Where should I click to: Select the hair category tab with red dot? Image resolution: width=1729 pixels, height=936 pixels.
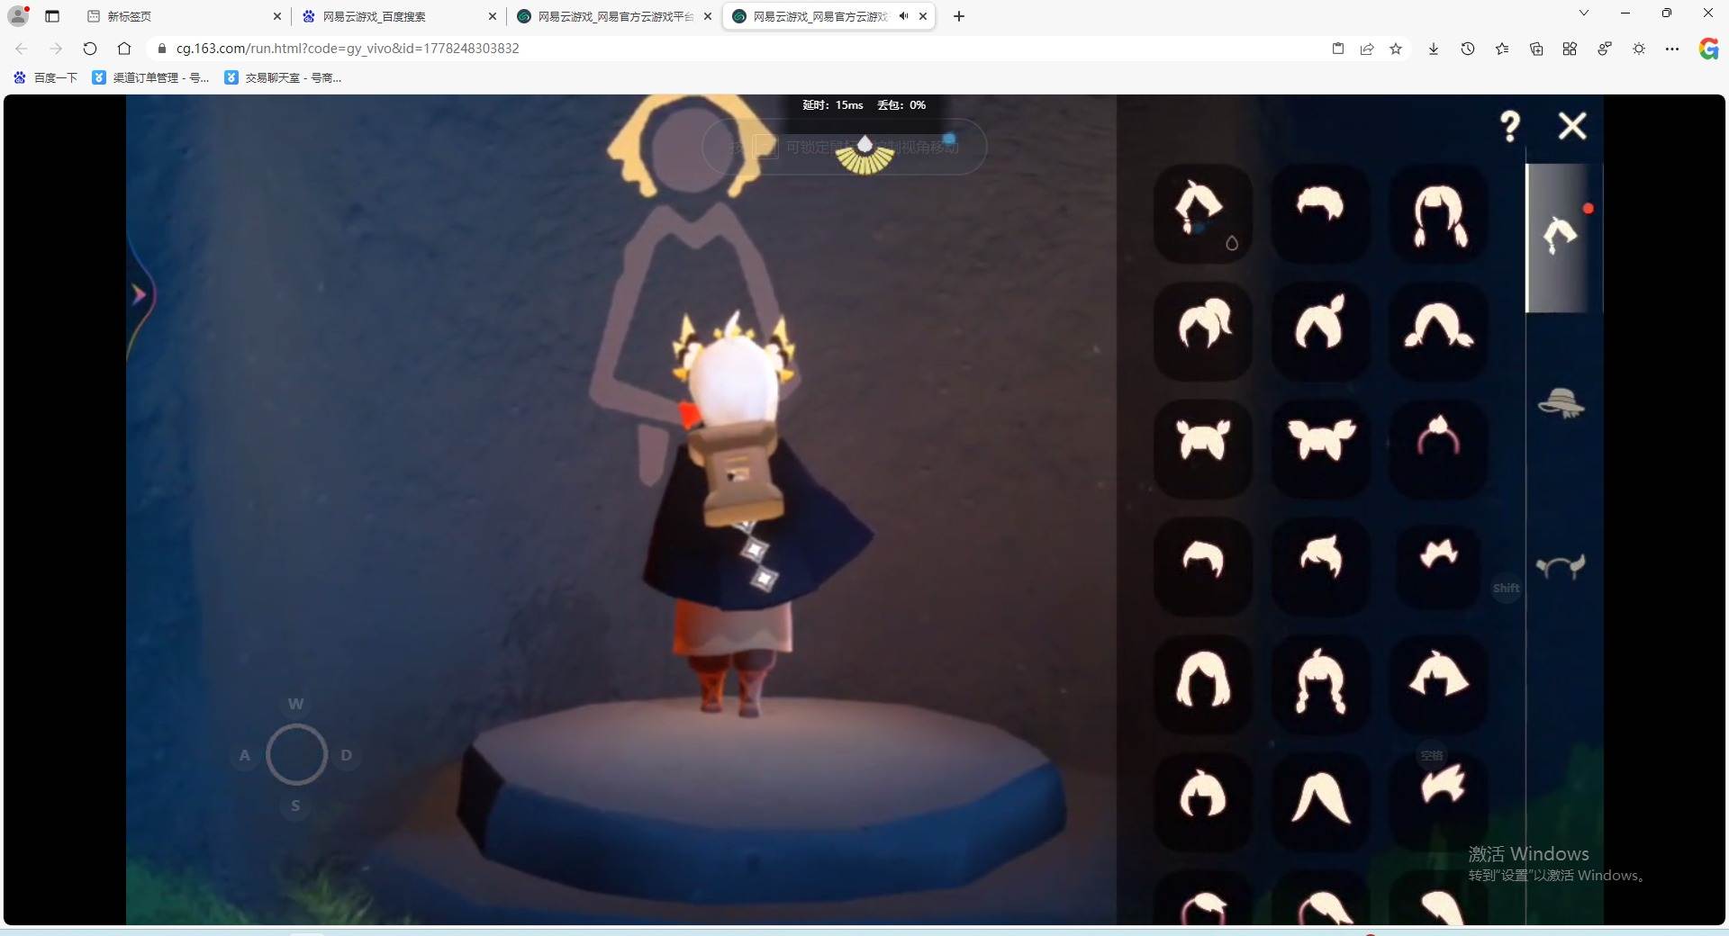pyautogui.click(x=1562, y=238)
